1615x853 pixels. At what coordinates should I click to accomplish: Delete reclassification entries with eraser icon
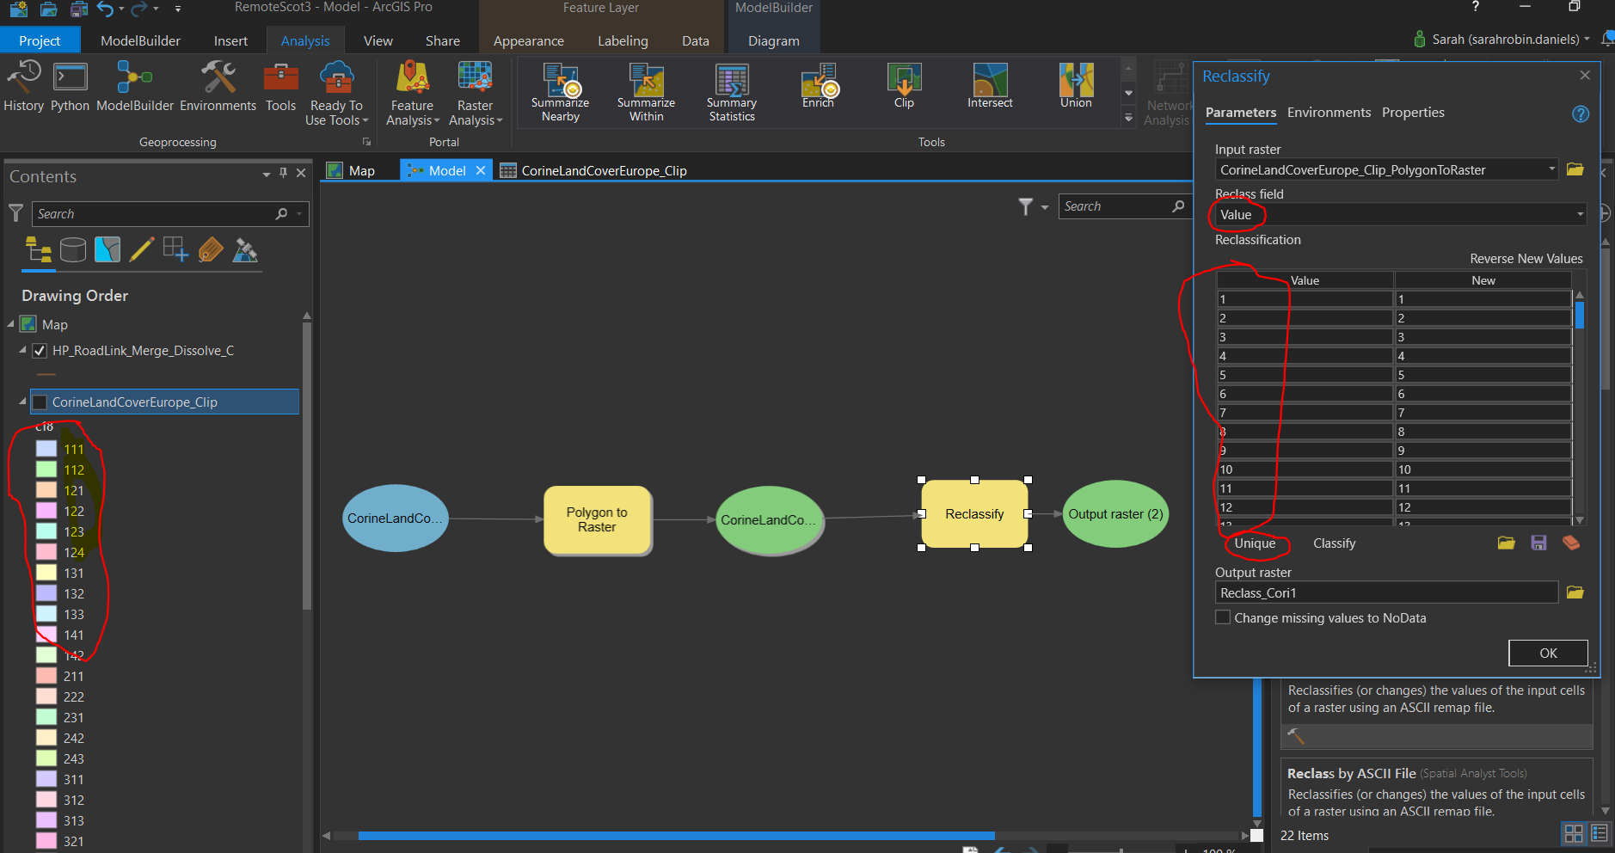(x=1571, y=543)
